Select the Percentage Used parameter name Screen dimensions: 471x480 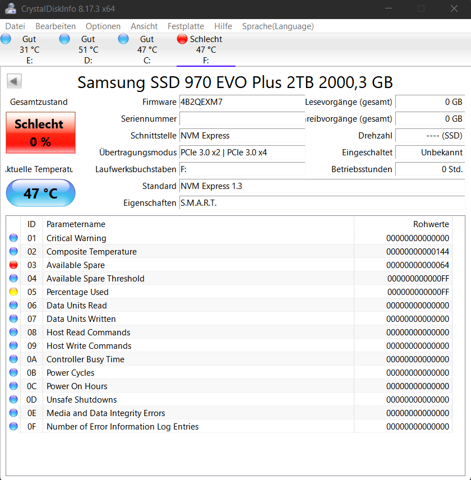pos(77,292)
